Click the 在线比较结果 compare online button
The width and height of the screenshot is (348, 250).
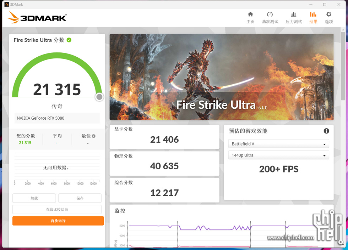(x=57, y=210)
